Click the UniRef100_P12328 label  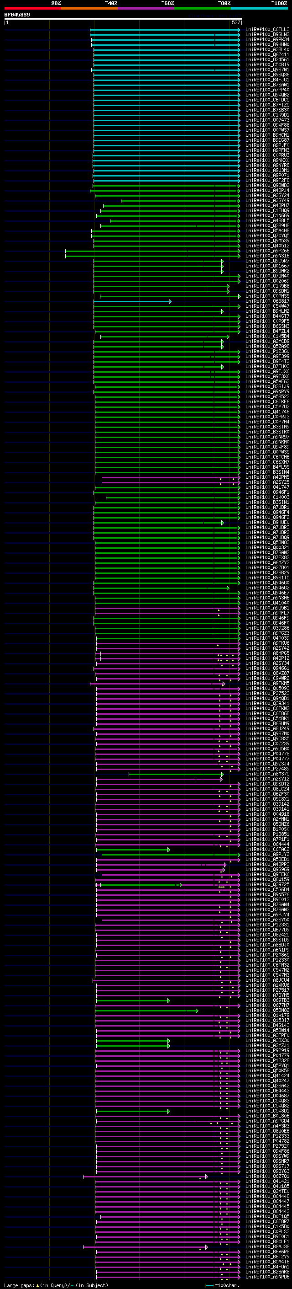(x=267, y=1060)
